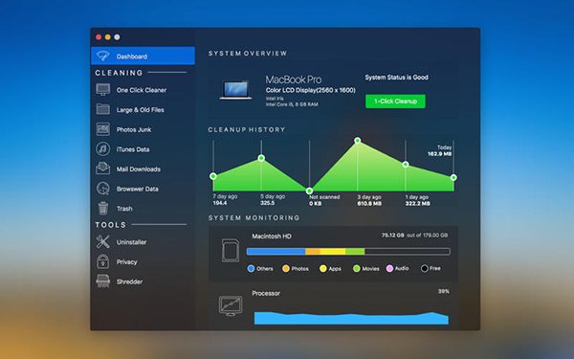This screenshot has width=574, height=359.
Task: Open the Shredder icon
Action: tap(103, 281)
